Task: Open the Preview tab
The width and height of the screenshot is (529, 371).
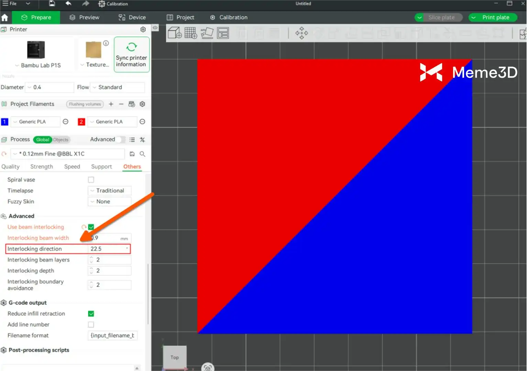Action: coord(84,18)
